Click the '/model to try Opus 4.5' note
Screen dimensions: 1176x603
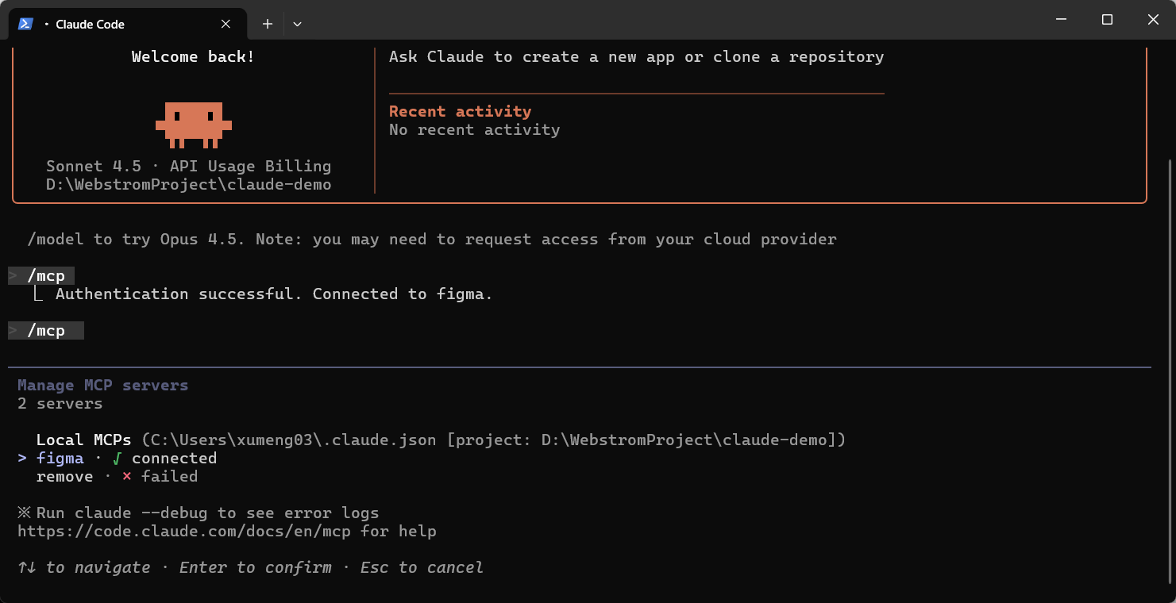(x=432, y=240)
